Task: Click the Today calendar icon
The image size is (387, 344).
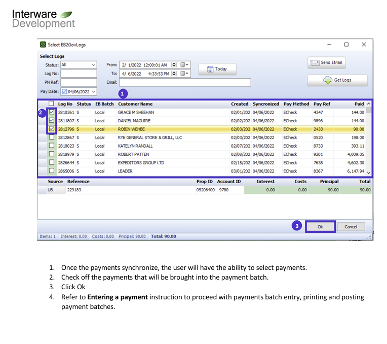Action: 210,69
